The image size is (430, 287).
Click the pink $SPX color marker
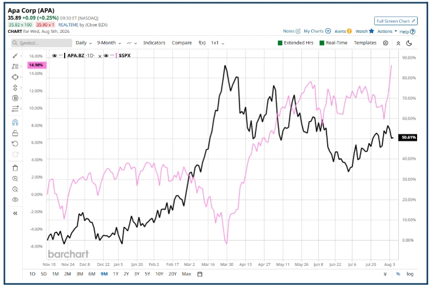click(x=116, y=55)
